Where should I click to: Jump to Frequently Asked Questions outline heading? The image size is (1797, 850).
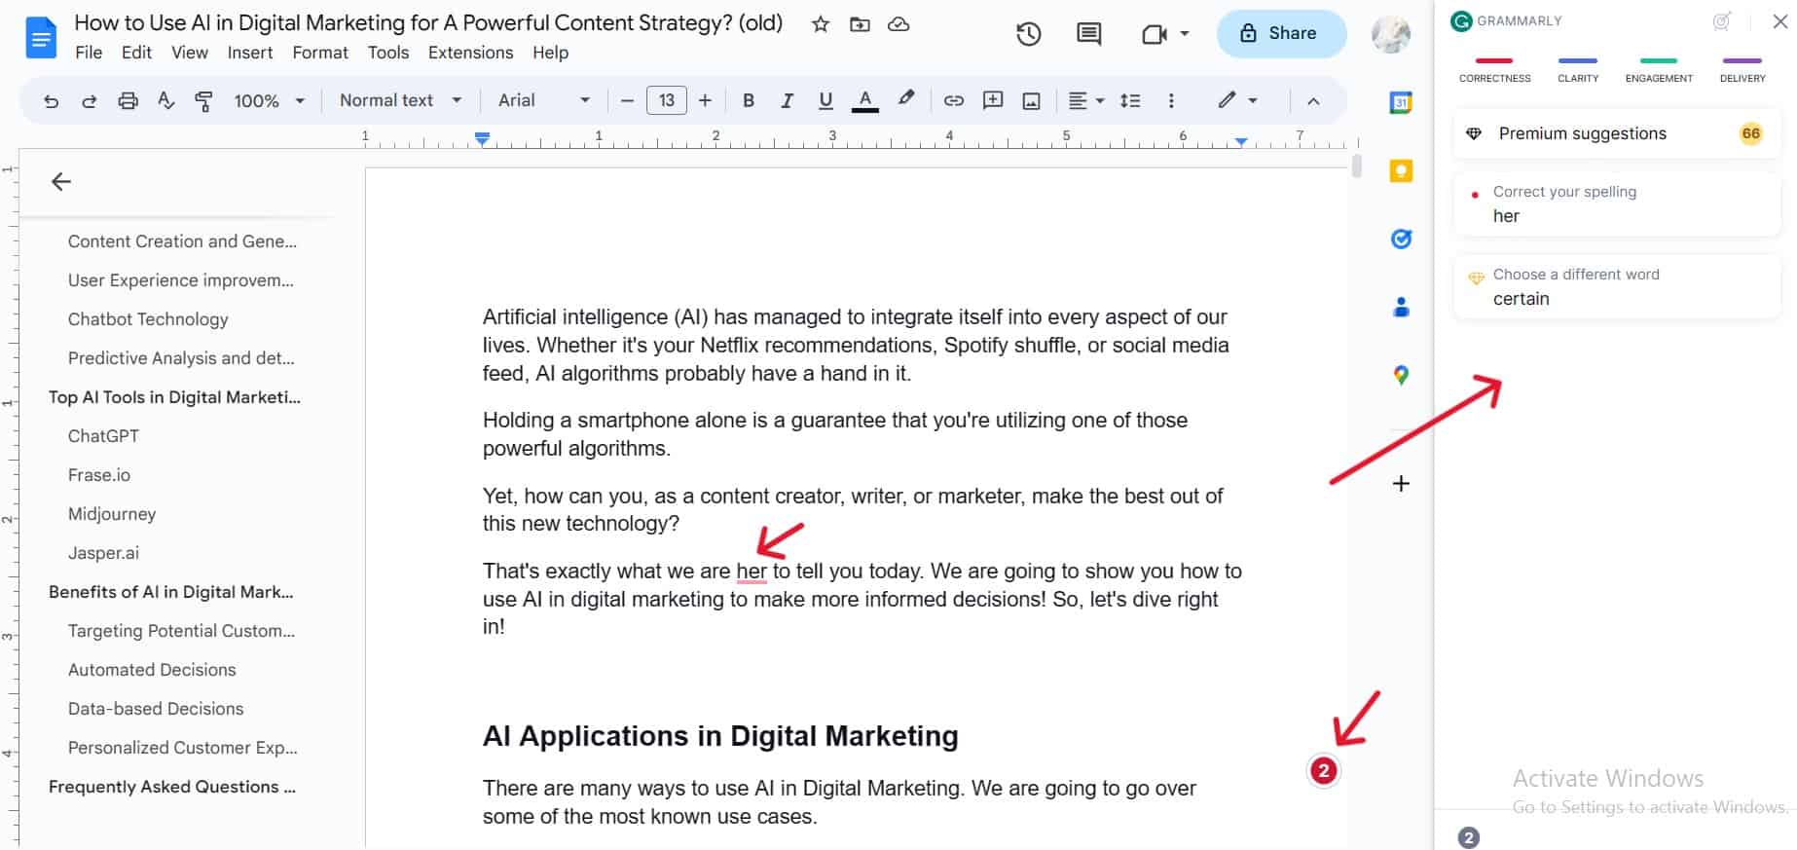pos(172,787)
